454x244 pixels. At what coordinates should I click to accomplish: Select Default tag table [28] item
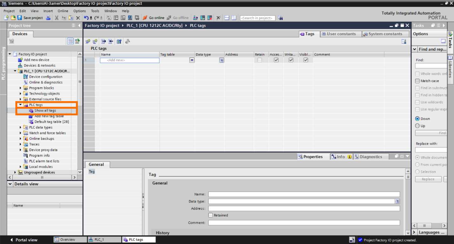52,122
